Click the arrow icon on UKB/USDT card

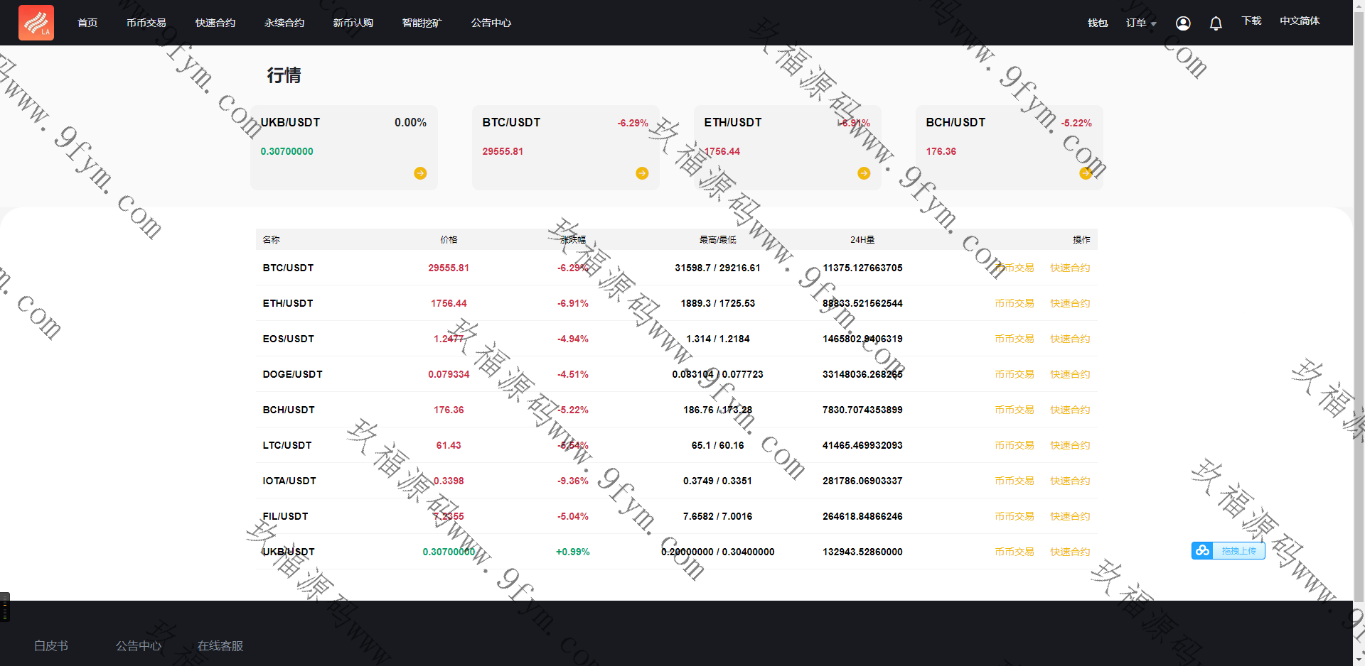[420, 173]
